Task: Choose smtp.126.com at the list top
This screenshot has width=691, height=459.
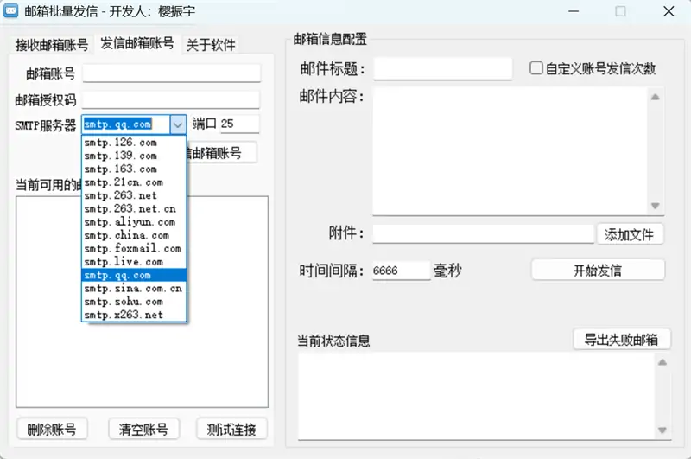Action: click(x=120, y=143)
